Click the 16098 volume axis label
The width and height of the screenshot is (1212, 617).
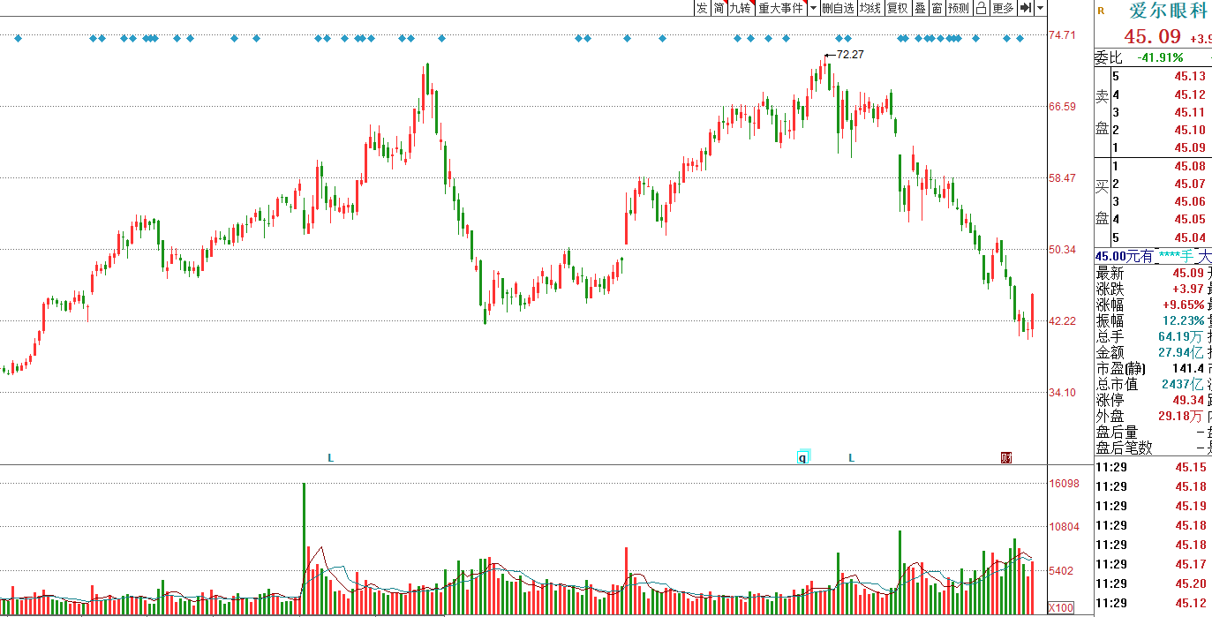[1065, 484]
